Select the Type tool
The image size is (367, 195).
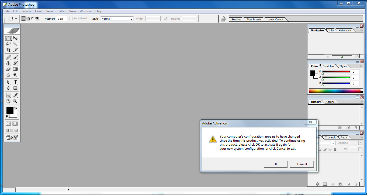coord(15,82)
